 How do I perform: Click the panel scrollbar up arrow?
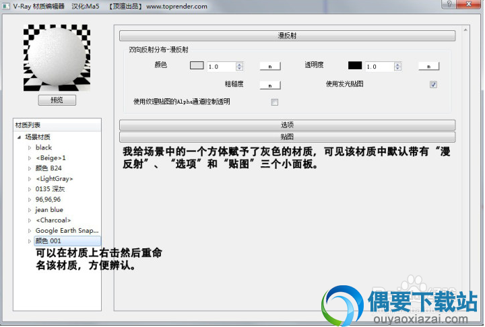465,30
